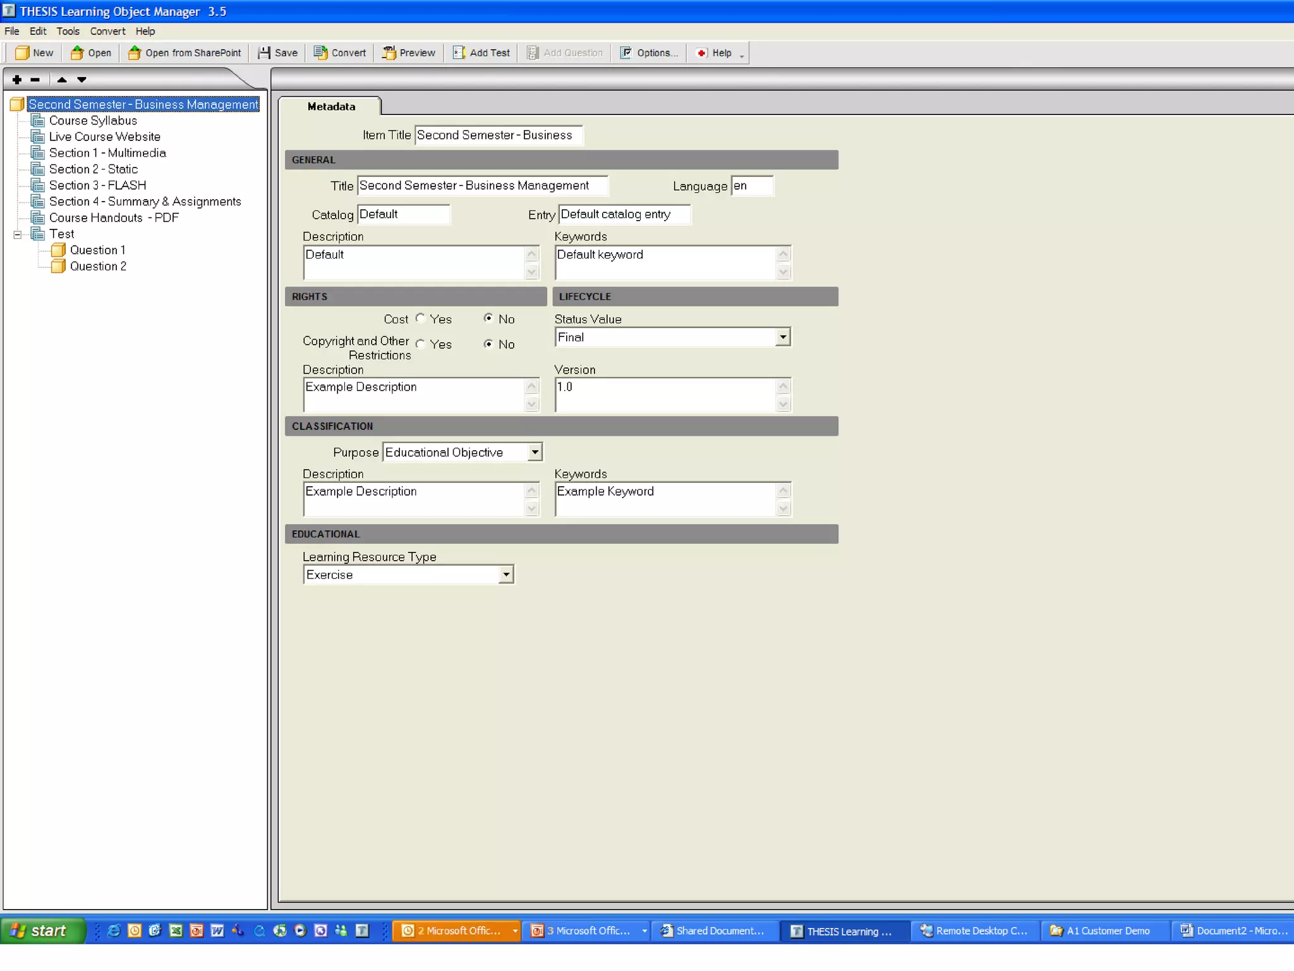Open the Status Value dropdown
This screenshot has height=971, width=1294.
783,338
